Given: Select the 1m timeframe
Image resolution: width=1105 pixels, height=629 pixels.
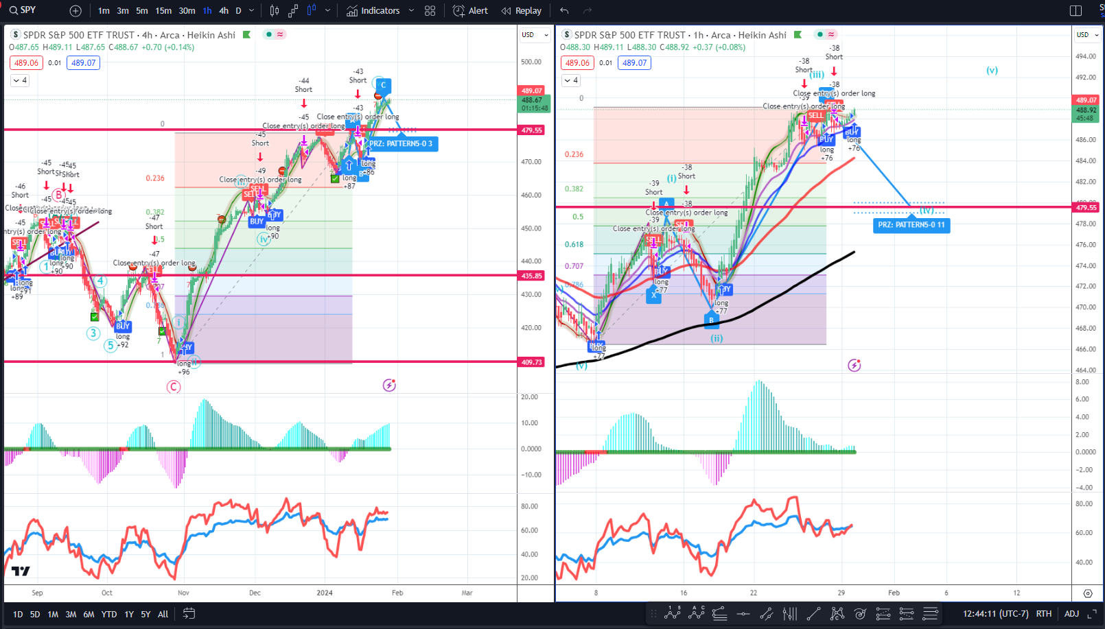Looking at the screenshot, I should tap(104, 10).
